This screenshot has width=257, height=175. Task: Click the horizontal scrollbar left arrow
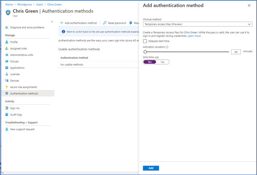pyautogui.click(x=3, y=173)
